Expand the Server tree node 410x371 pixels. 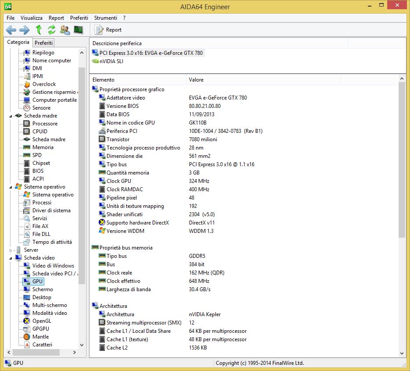tap(11, 250)
